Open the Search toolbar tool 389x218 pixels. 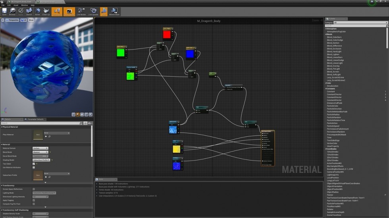click(x=29, y=11)
